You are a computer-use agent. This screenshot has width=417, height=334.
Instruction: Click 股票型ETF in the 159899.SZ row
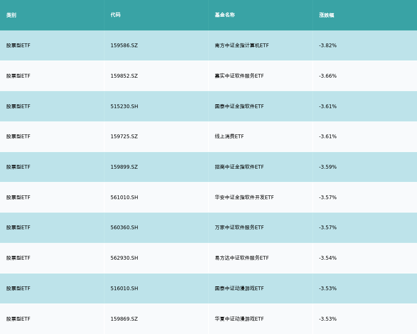(x=18, y=167)
